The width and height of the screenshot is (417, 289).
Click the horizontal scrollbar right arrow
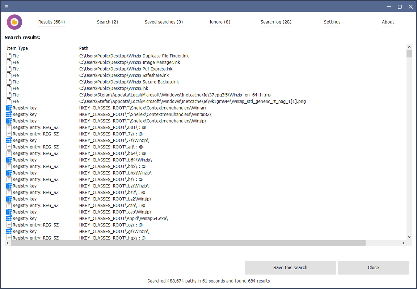tap(403, 243)
